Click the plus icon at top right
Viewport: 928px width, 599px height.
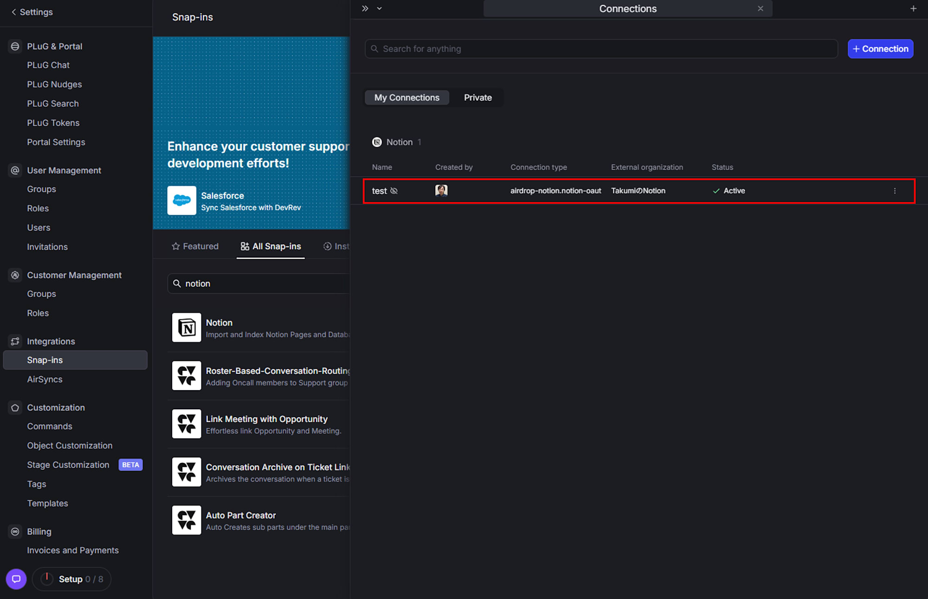pyautogui.click(x=913, y=8)
